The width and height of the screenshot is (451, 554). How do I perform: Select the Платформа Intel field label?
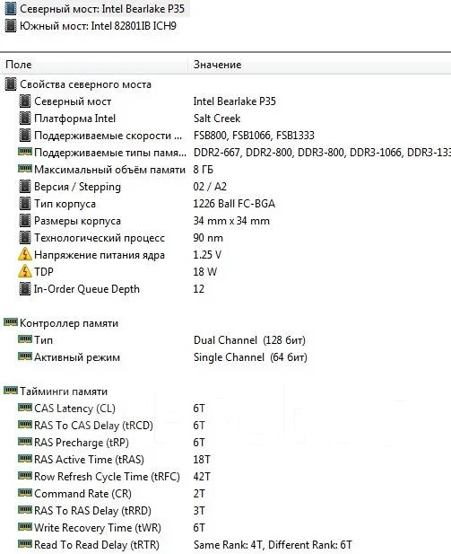pyautogui.click(x=74, y=119)
